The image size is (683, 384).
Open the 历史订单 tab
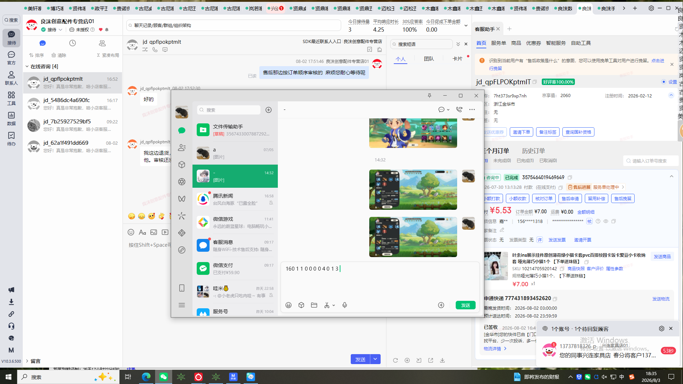point(533,151)
